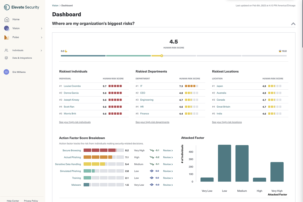Click the Secure Browsing downward trend icon

[152, 151]
